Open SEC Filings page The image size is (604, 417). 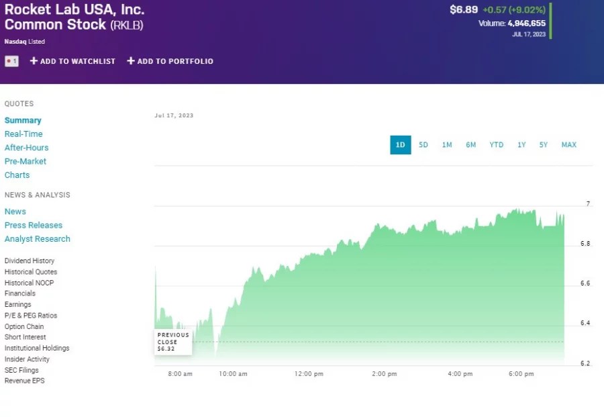point(21,370)
